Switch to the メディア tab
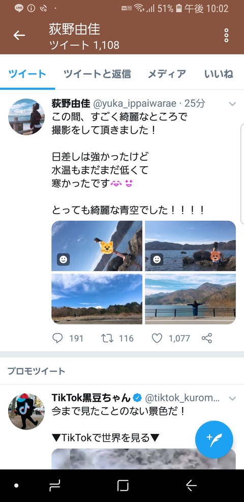The height and width of the screenshot is (502, 244). coord(167,74)
